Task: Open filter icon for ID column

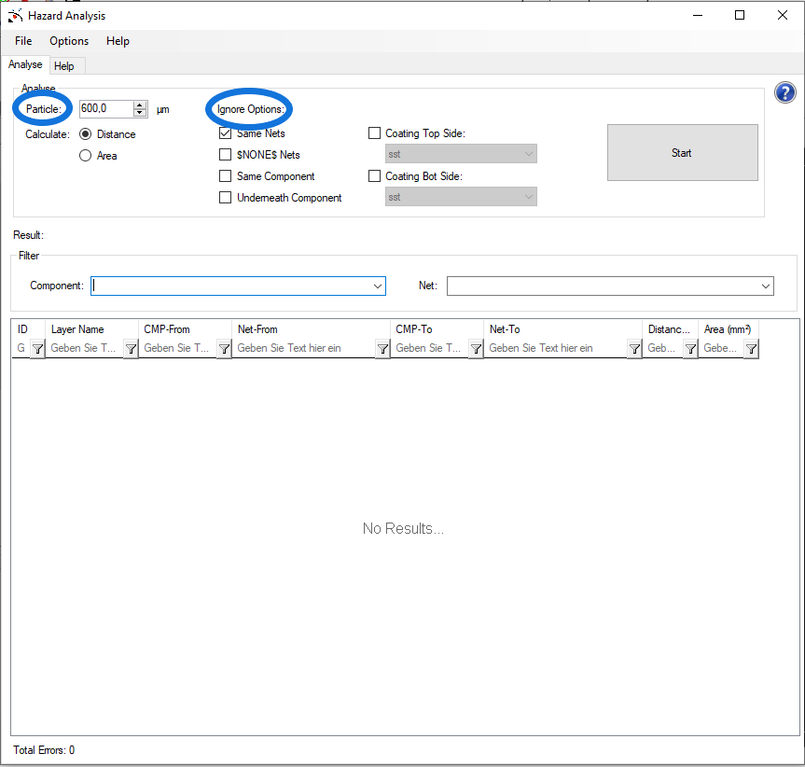Action: click(x=37, y=349)
